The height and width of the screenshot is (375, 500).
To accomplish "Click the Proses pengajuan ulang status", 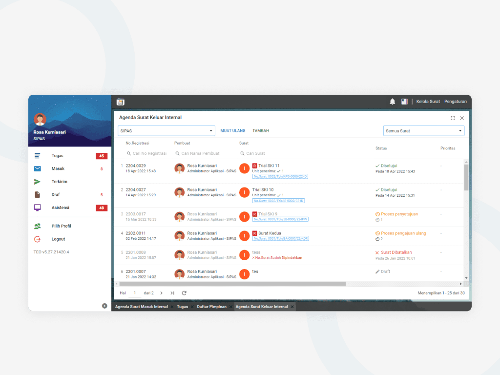I will tap(401, 233).
